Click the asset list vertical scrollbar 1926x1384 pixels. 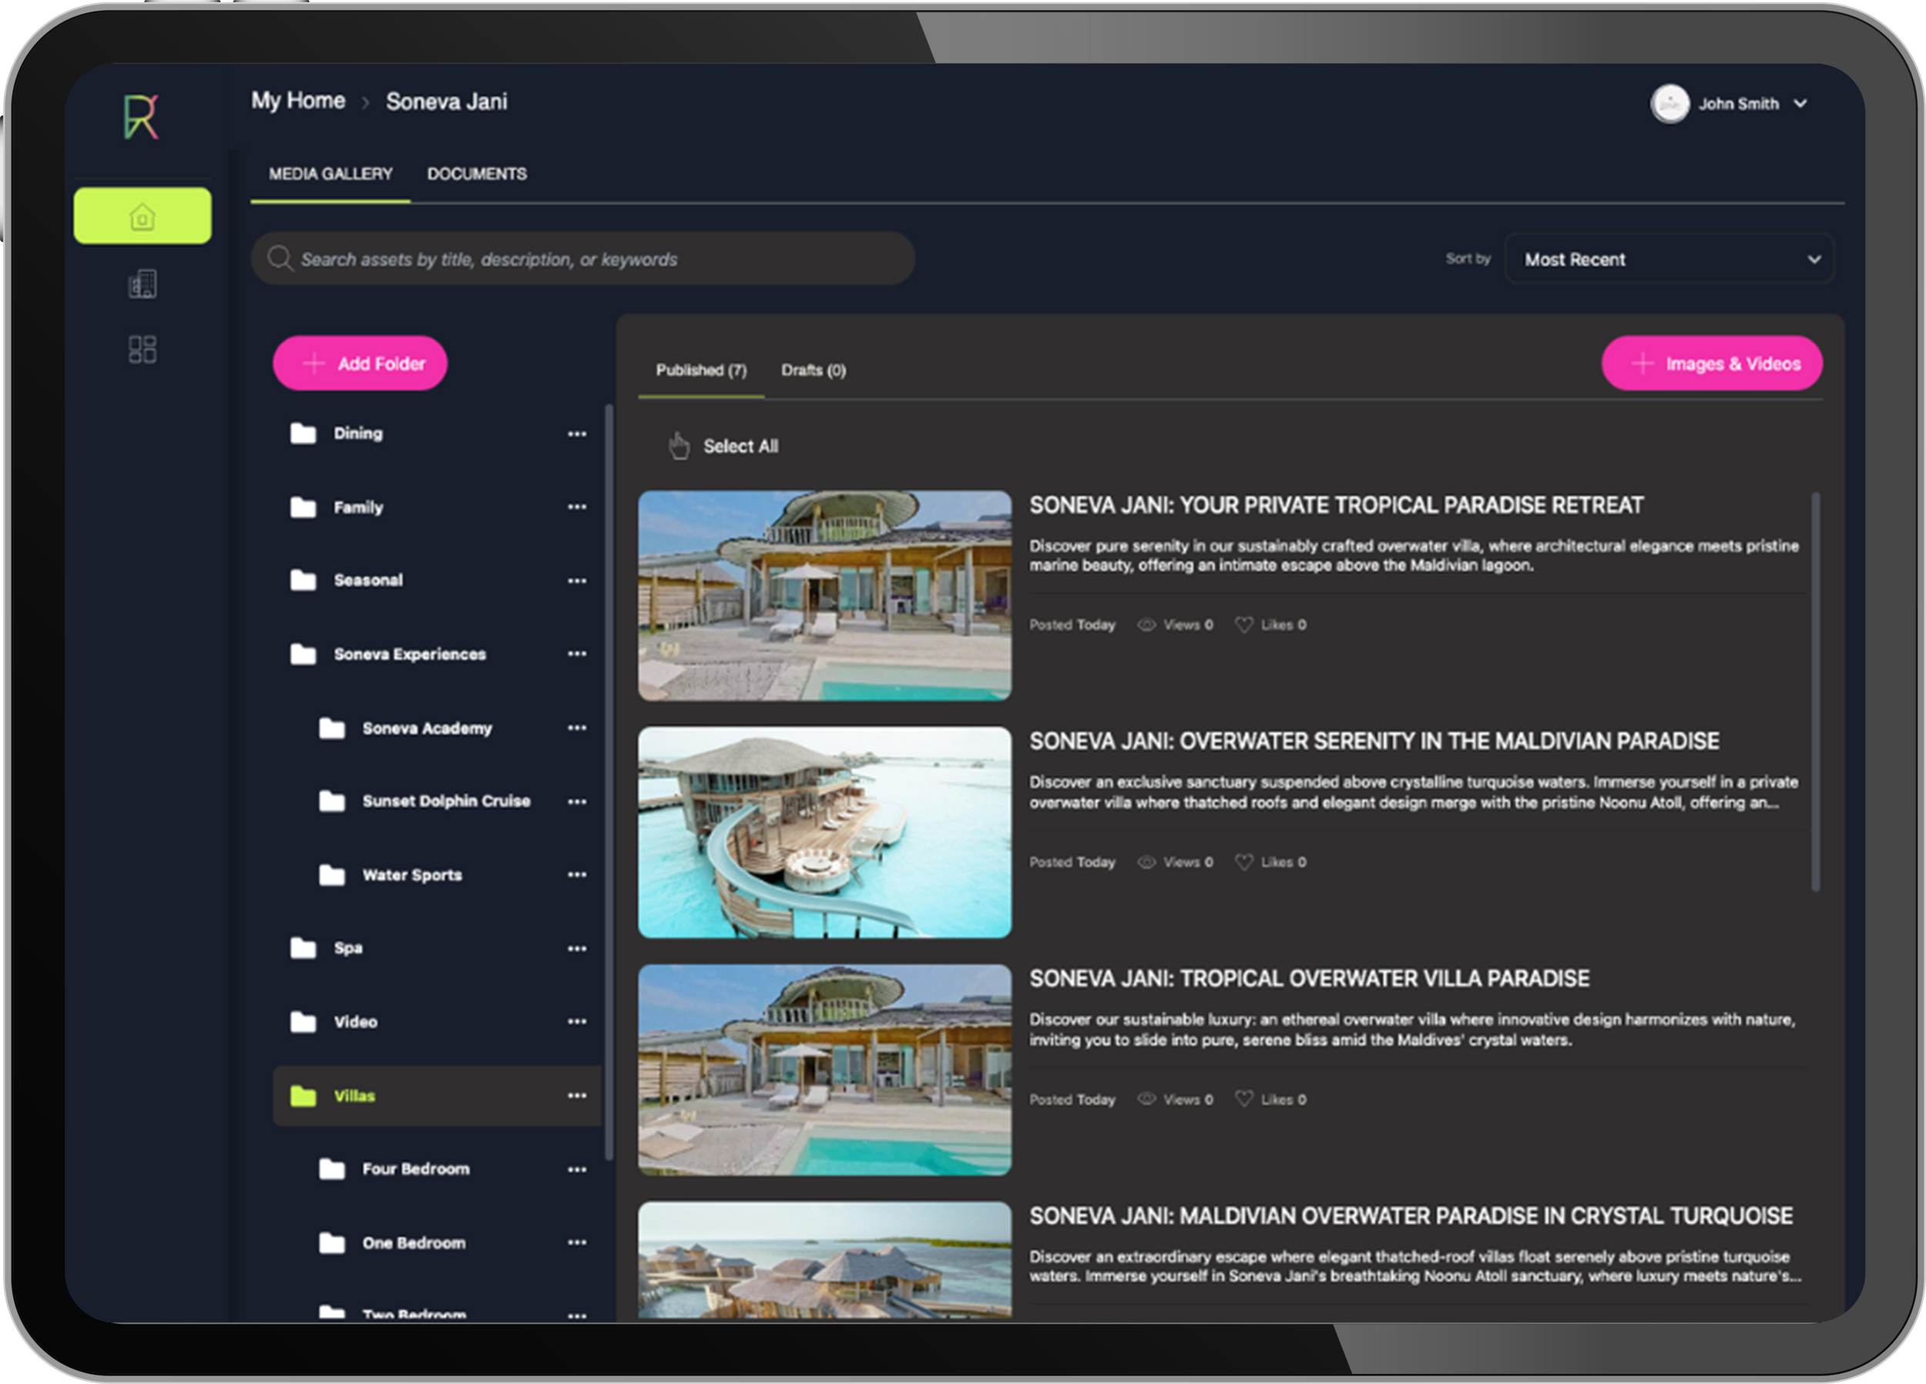[1815, 692]
